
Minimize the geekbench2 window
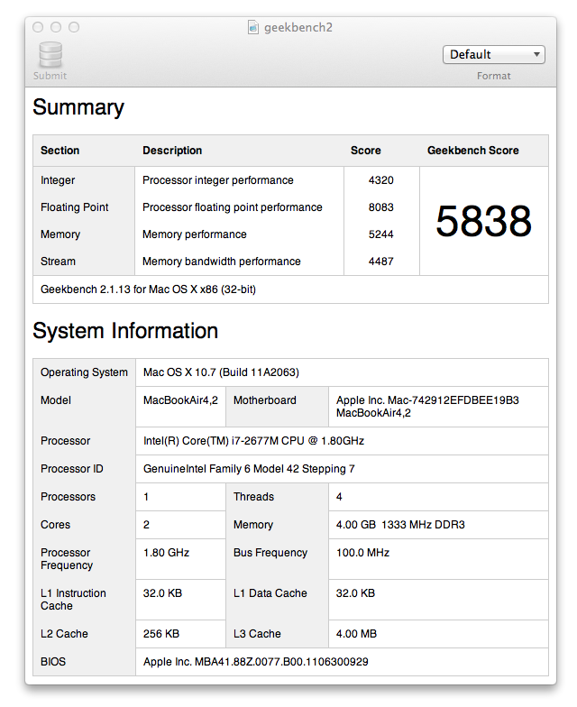[x=56, y=27]
